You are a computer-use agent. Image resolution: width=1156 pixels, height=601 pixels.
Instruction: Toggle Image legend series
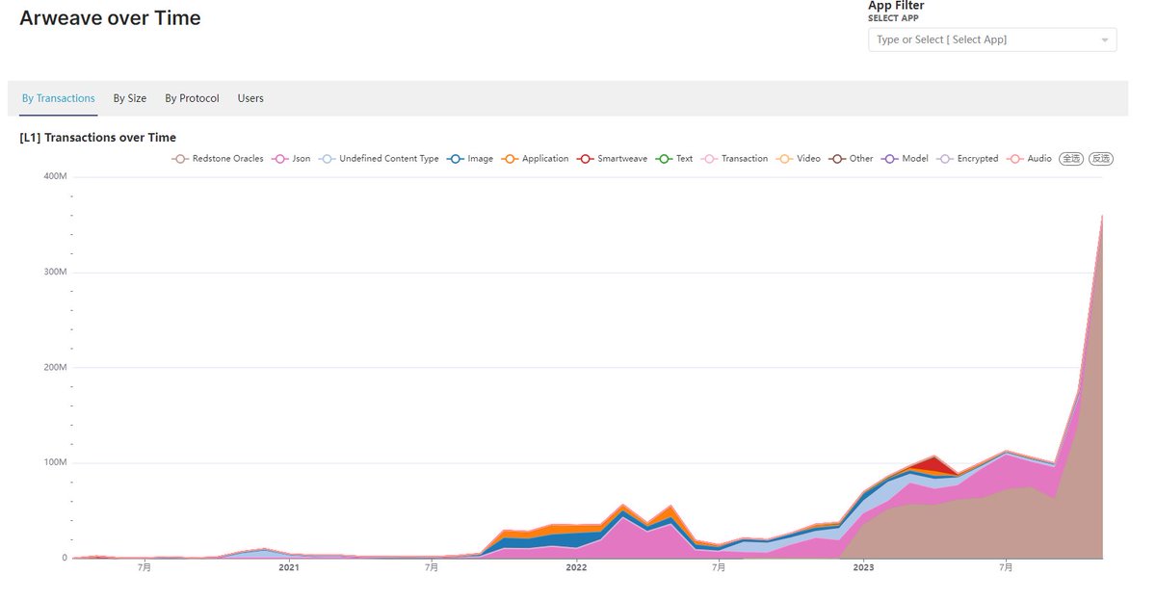pos(470,159)
